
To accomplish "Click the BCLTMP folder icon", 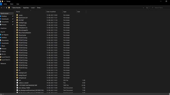I will (17, 20).
